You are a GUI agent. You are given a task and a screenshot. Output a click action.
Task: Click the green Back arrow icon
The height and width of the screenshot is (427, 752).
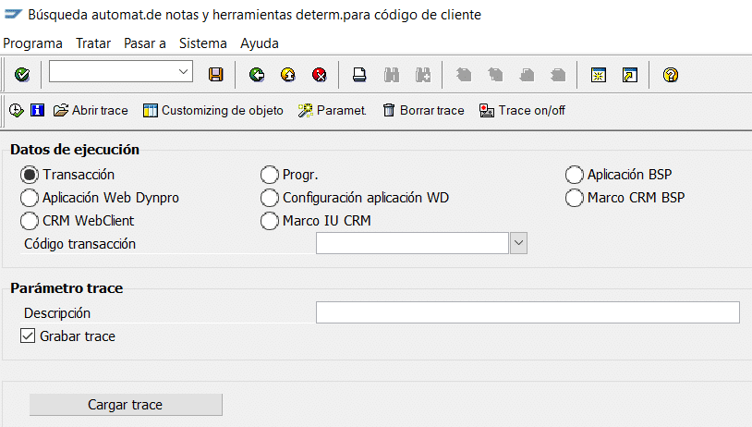257,75
